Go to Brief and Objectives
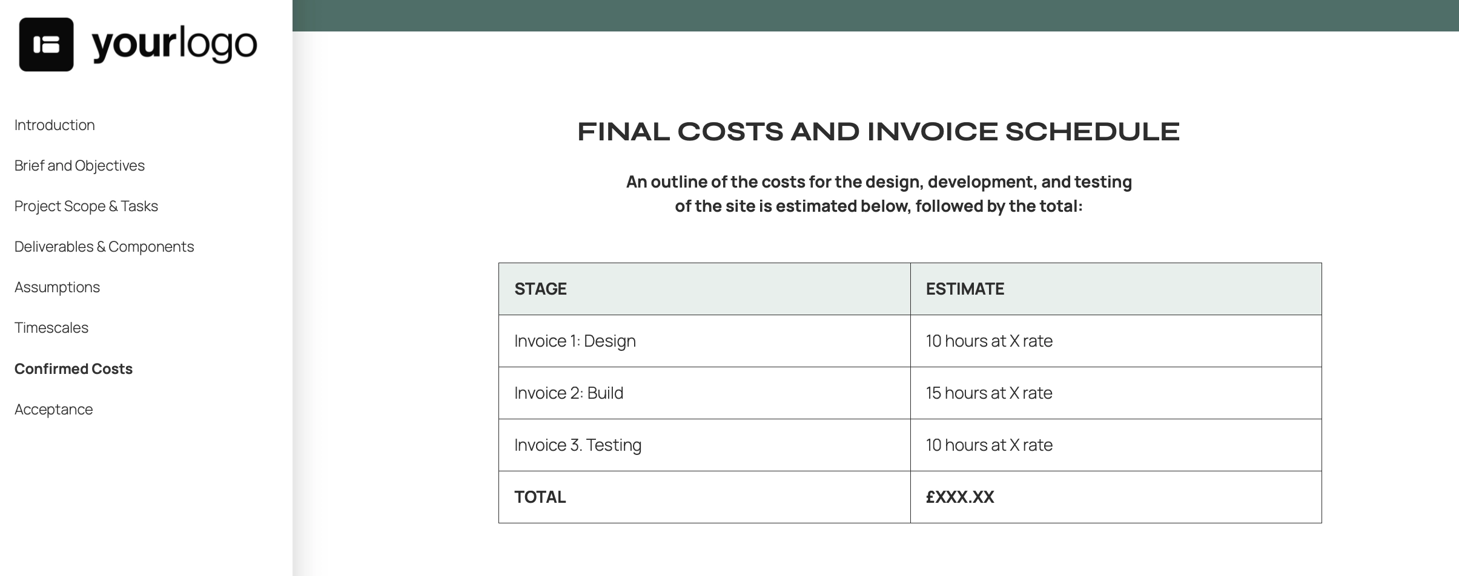This screenshot has height=576, width=1459. click(x=79, y=165)
